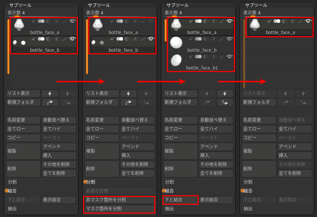Click マスク箇所を分割 button

tap(119, 209)
